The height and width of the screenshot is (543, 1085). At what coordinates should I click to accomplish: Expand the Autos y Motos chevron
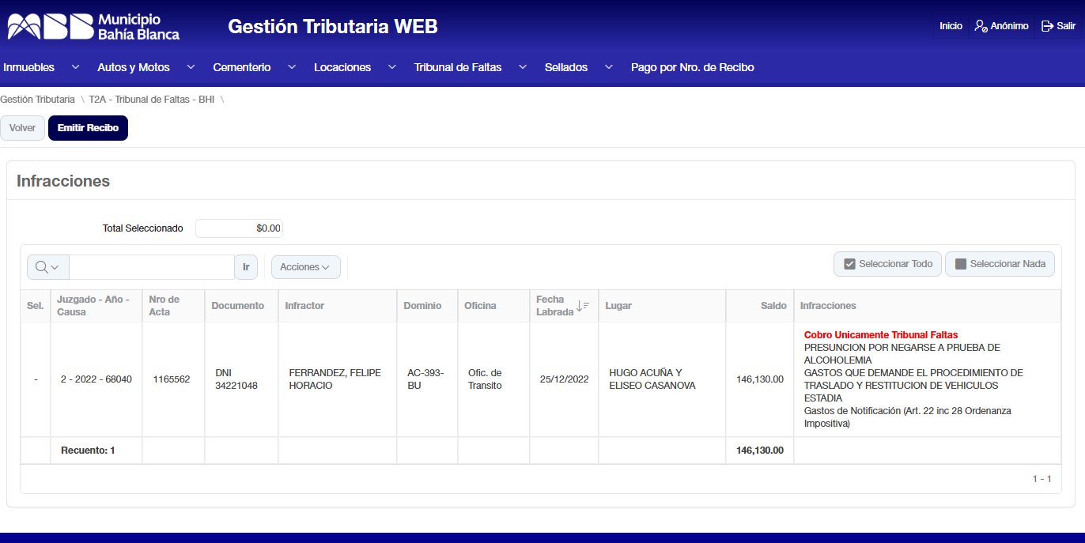(x=191, y=67)
